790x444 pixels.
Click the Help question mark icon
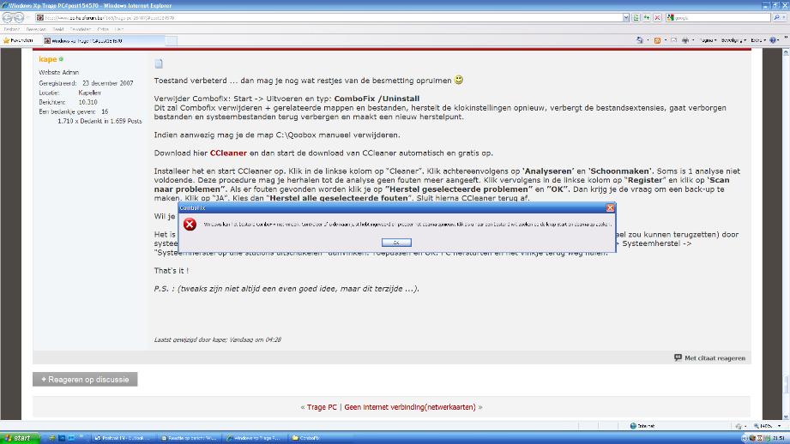(x=774, y=40)
